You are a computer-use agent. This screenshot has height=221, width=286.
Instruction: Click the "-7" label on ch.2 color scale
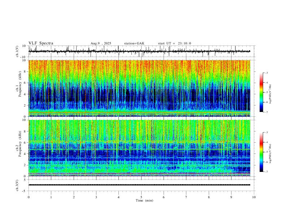(266, 172)
